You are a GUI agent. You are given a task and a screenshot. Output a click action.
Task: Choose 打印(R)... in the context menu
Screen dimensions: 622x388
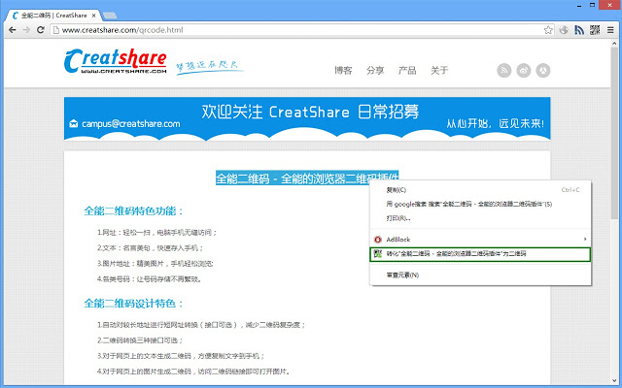click(480, 218)
